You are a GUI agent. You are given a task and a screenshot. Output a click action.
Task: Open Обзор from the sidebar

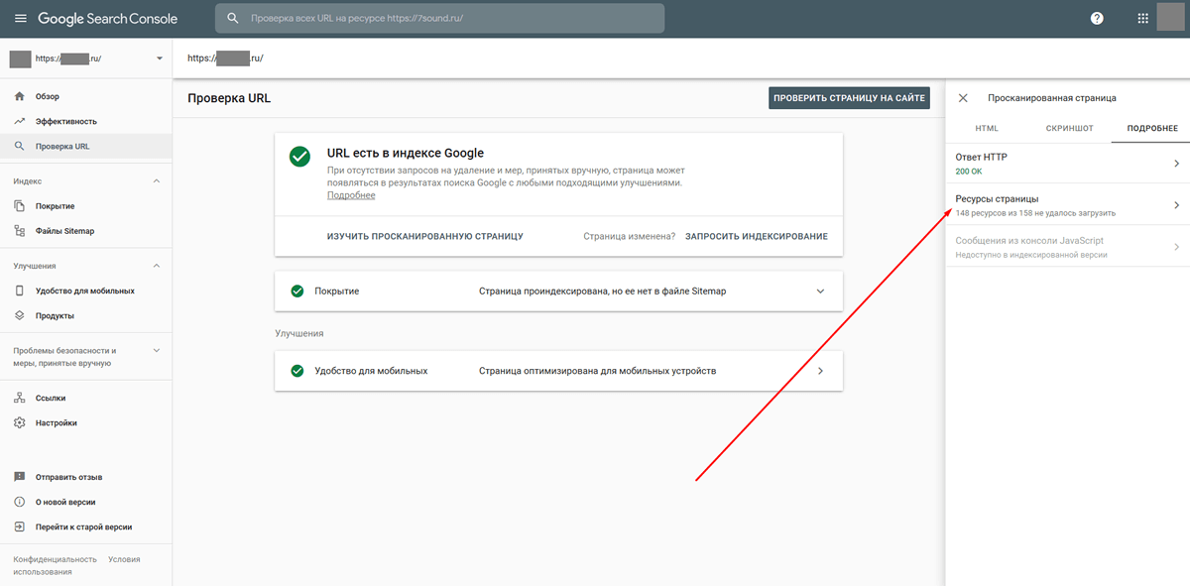pos(48,96)
